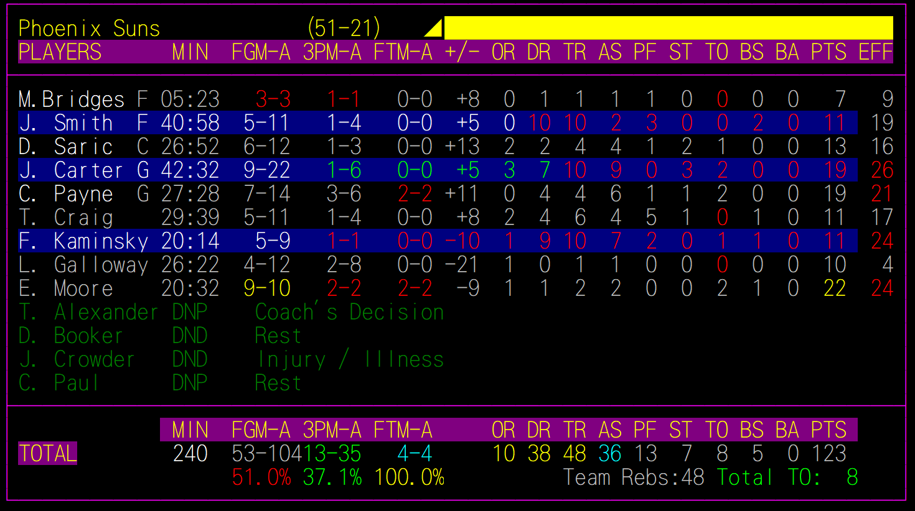Select the M.Bridges player name
Screen dimensions: 915x511
coord(72,99)
